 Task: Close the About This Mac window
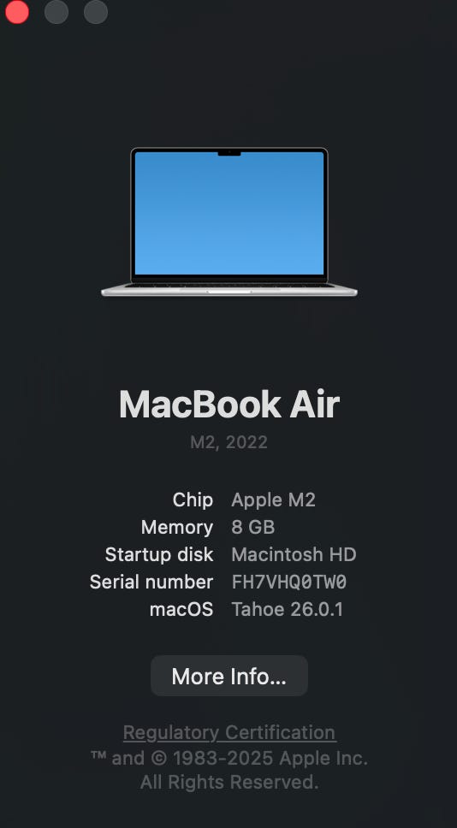coord(17,12)
